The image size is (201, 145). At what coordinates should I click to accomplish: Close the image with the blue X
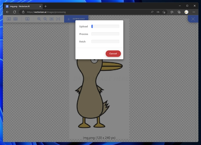click(x=193, y=19)
